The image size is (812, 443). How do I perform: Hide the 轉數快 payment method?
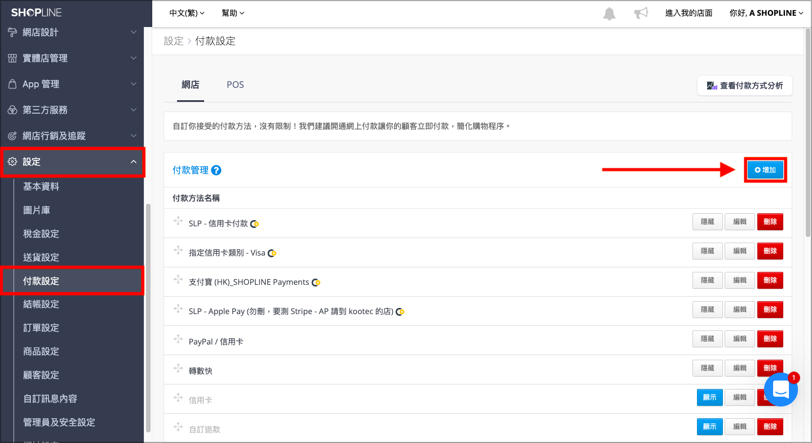[707, 368]
